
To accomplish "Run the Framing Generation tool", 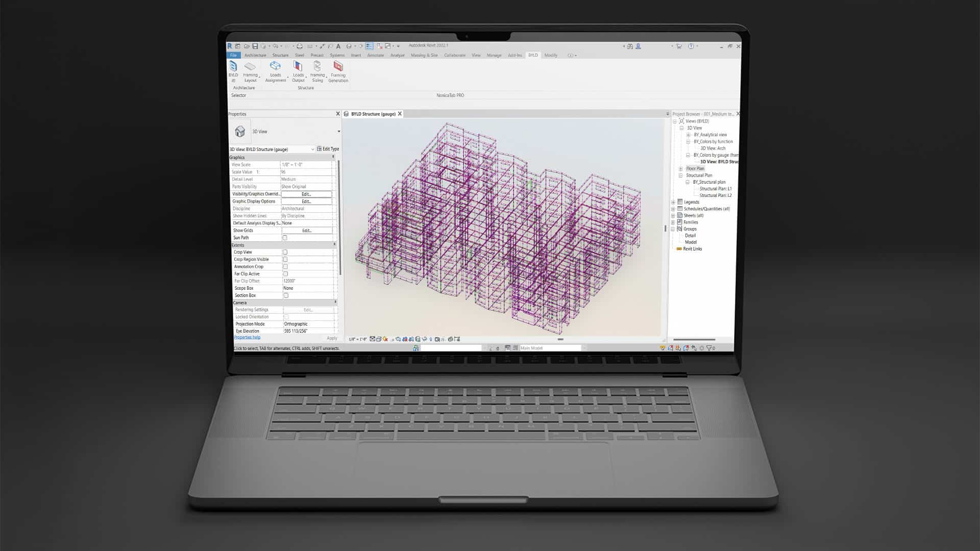I will (x=338, y=66).
